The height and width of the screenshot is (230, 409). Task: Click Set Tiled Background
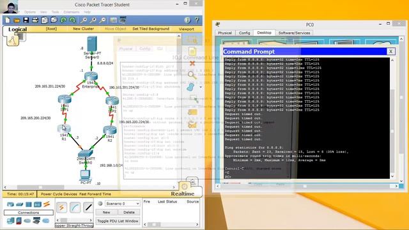click(151, 29)
